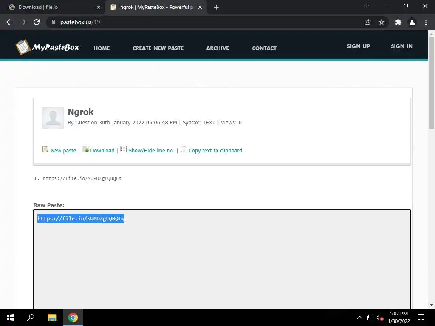Bookmark this page with the star

click(x=381, y=22)
